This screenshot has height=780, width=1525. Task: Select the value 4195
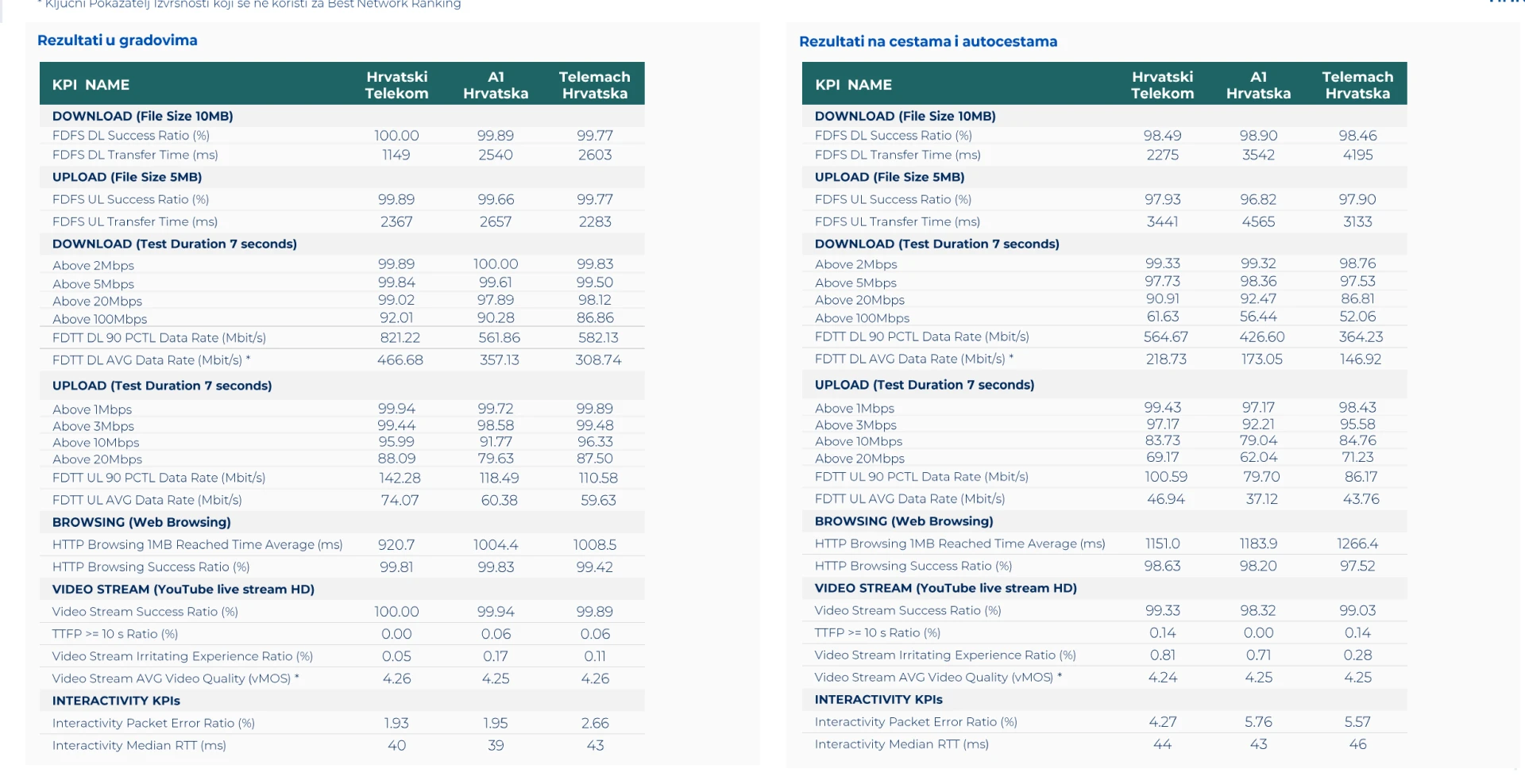point(1357,155)
